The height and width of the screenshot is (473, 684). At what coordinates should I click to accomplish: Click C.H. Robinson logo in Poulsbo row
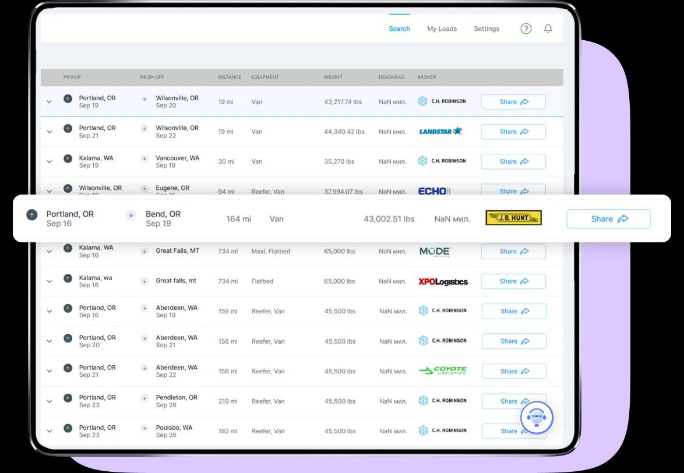442,430
